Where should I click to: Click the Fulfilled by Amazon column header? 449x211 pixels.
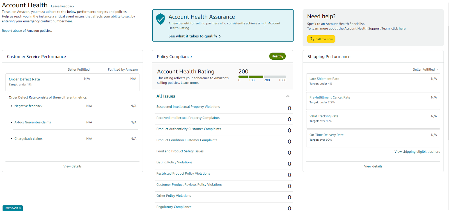pyautogui.click(x=123, y=69)
